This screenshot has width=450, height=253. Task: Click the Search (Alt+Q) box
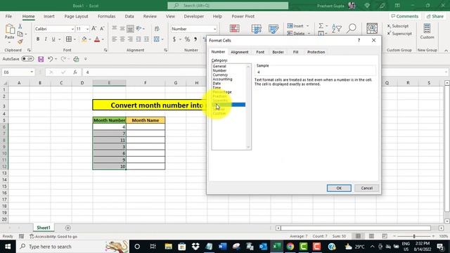[228, 6]
